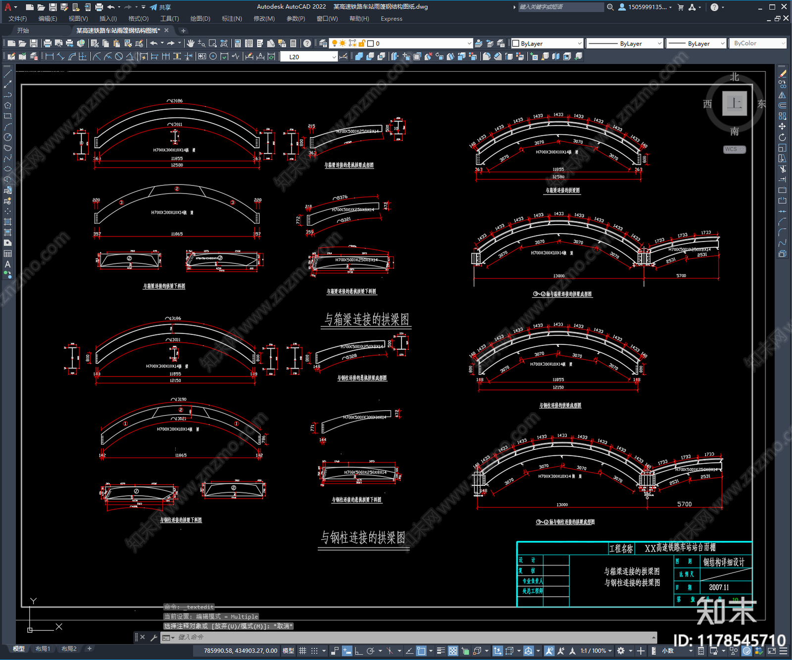The height and width of the screenshot is (660, 792).
Task: Toggle transparency display in the status bar
Action: click(453, 651)
